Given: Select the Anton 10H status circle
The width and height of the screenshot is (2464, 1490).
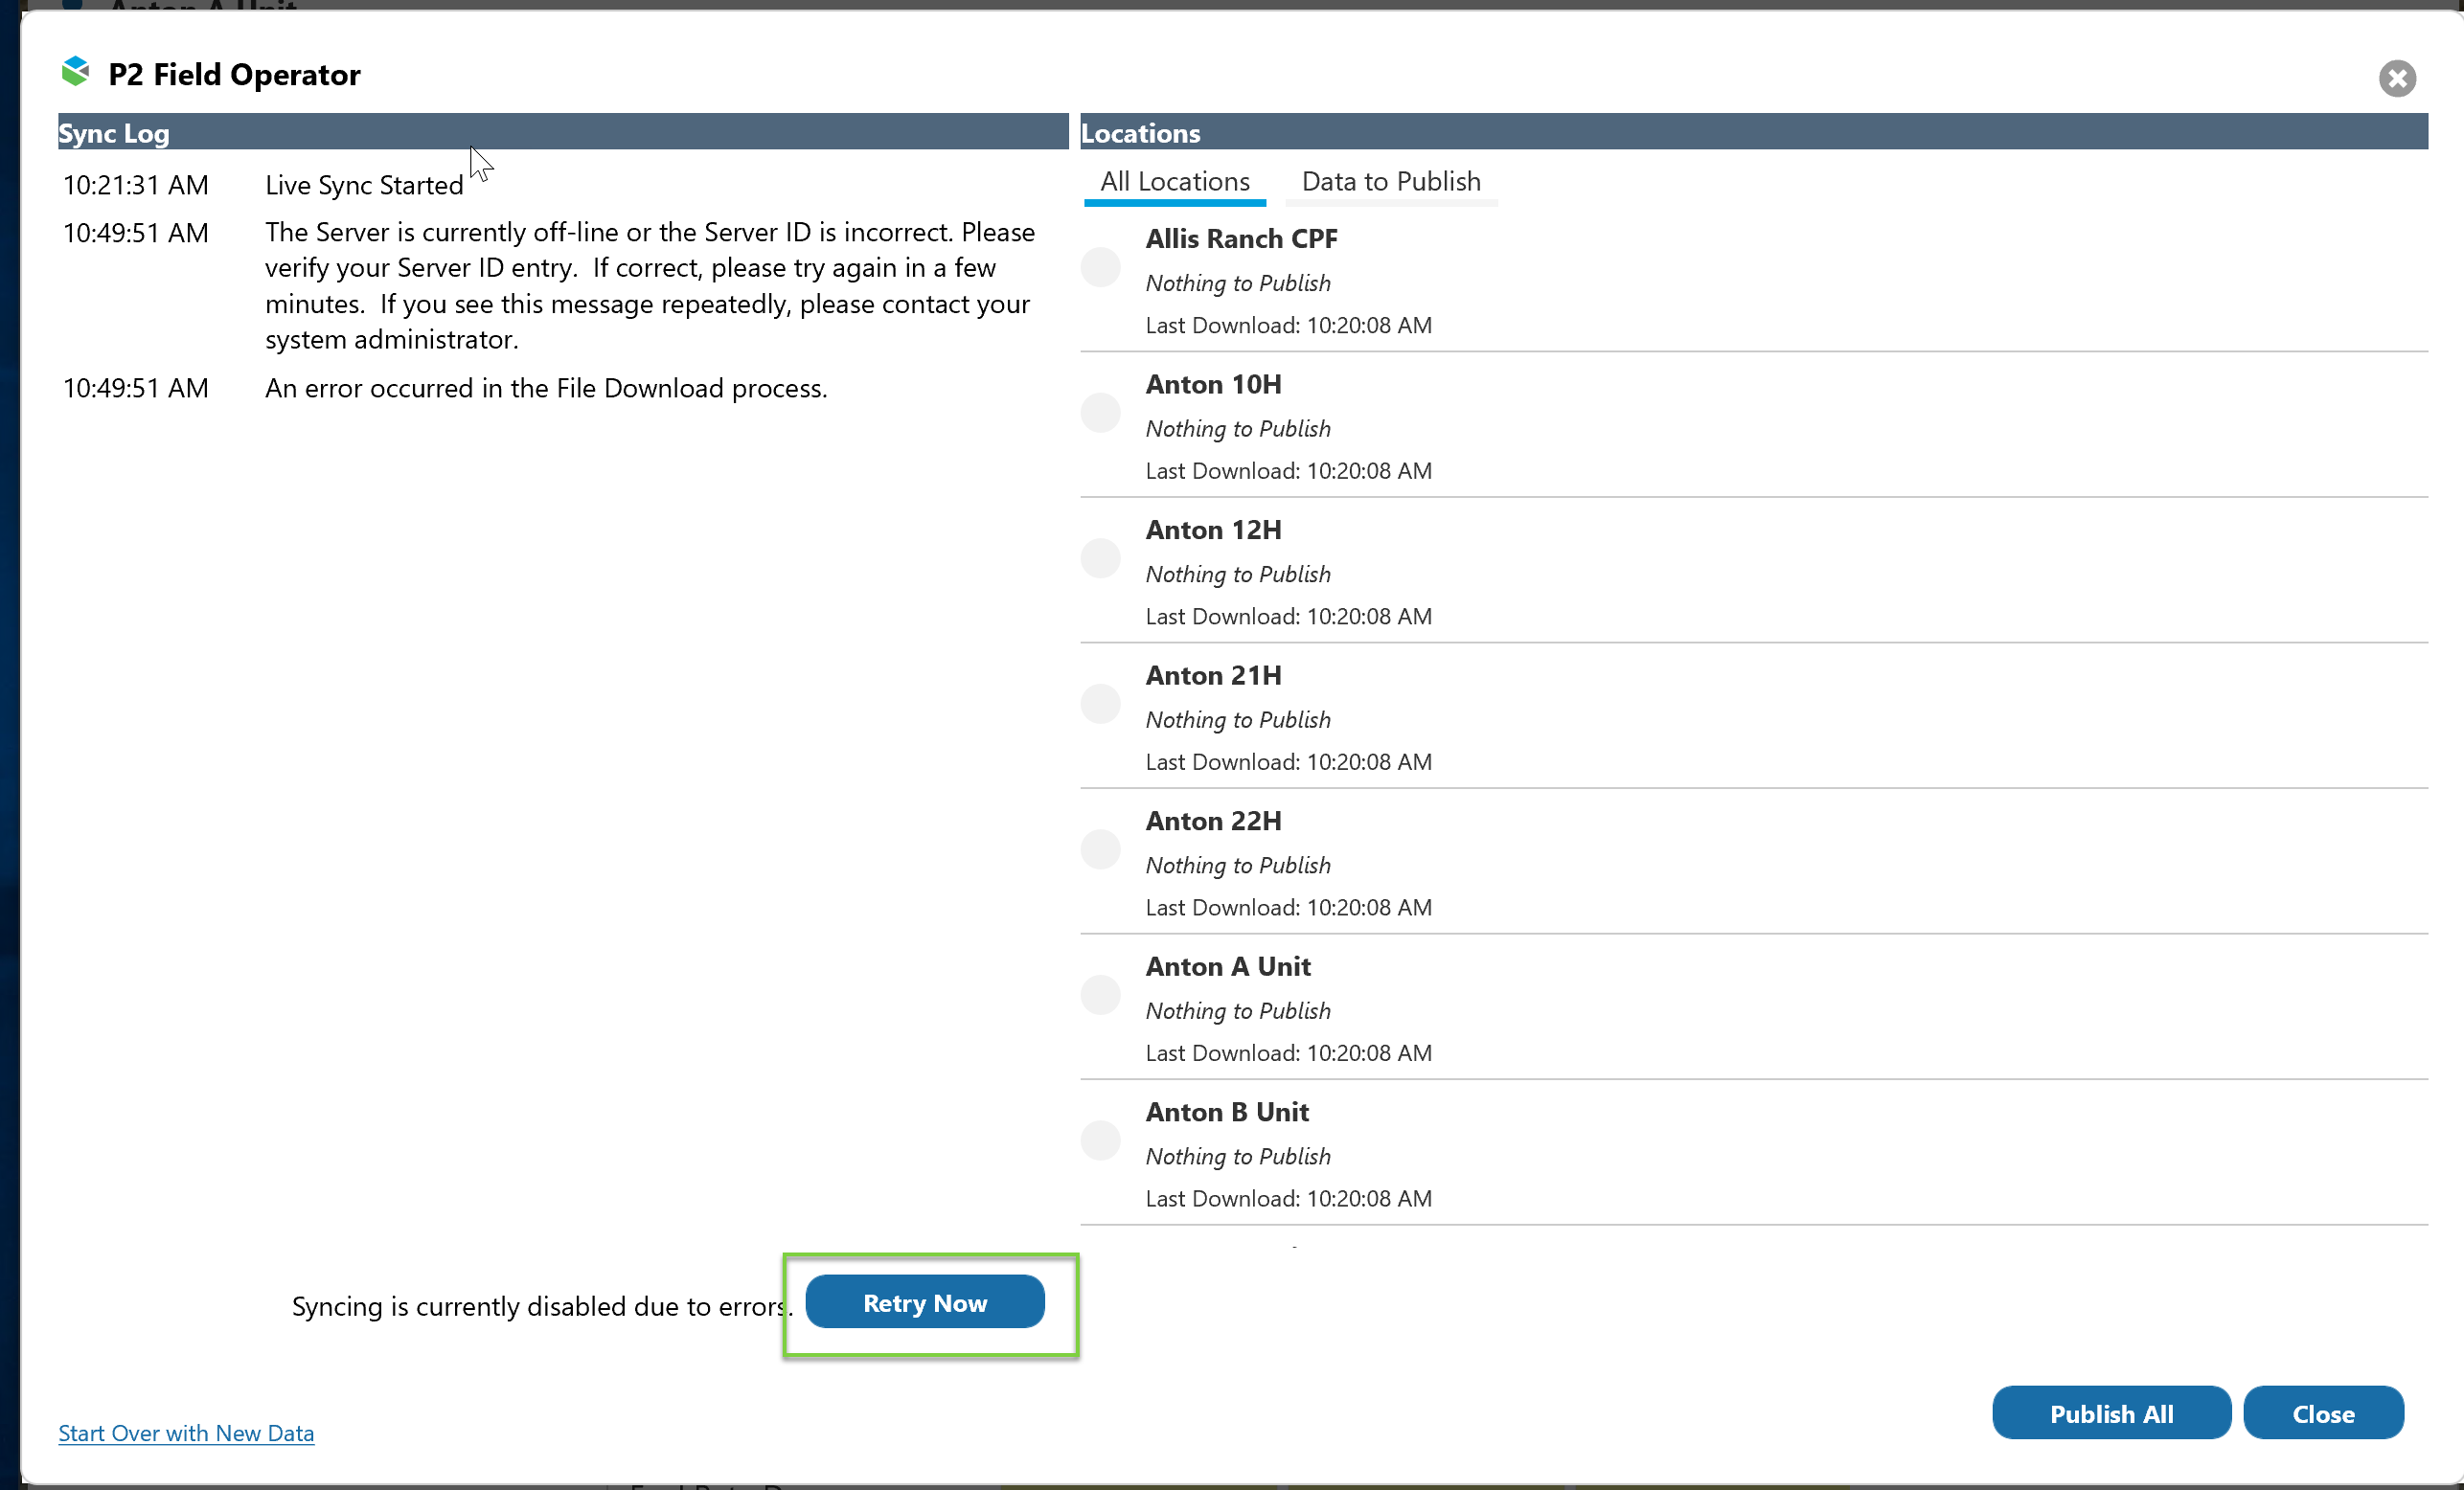Looking at the screenshot, I should pyautogui.click(x=1100, y=413).
